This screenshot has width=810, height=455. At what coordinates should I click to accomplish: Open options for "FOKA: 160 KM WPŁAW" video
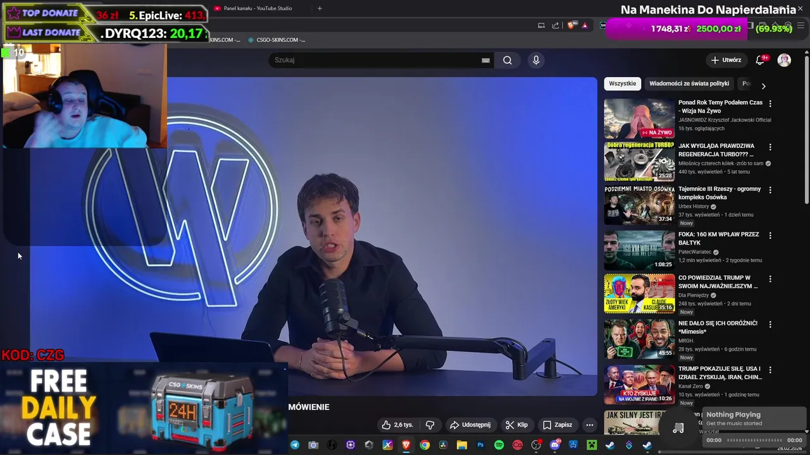tap(770, 235)
